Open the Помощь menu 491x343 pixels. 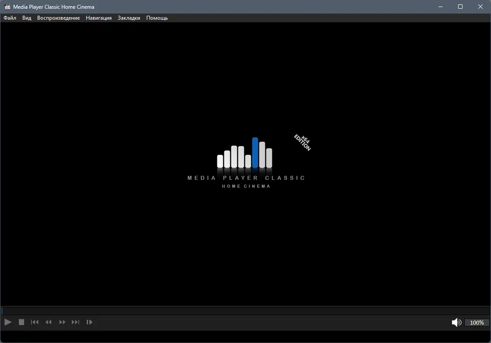156,18
